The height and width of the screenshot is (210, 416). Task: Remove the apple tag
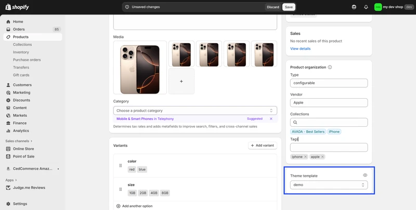(322, 156)
